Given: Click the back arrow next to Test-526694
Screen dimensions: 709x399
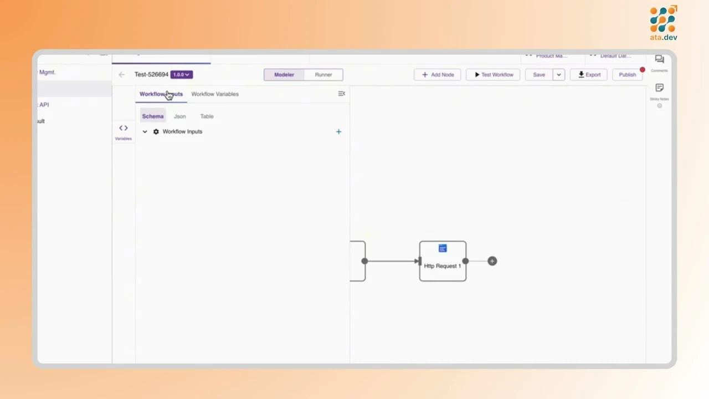Looking at the screenshot, I should tap(121, 74).
